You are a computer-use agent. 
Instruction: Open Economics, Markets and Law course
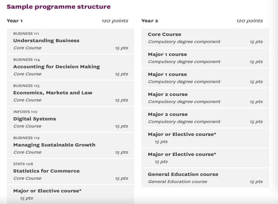tap(70, 93)
